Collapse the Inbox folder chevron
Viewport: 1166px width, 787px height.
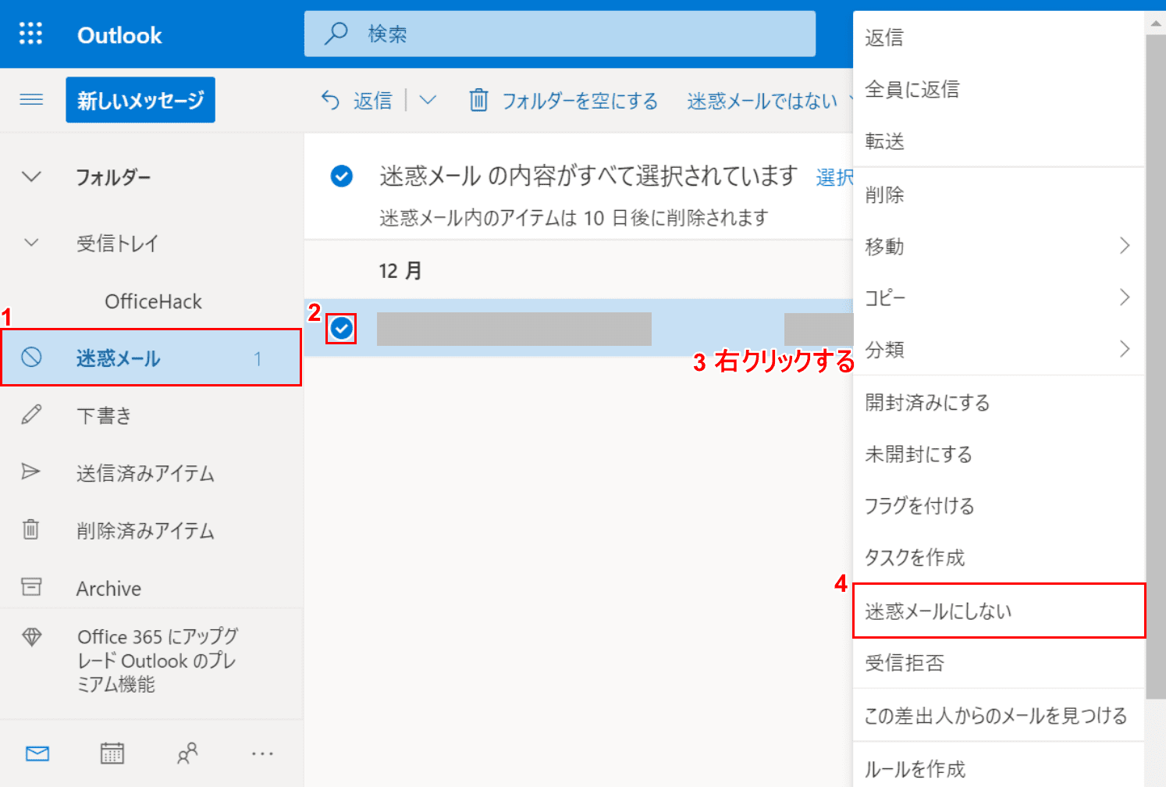31,243
